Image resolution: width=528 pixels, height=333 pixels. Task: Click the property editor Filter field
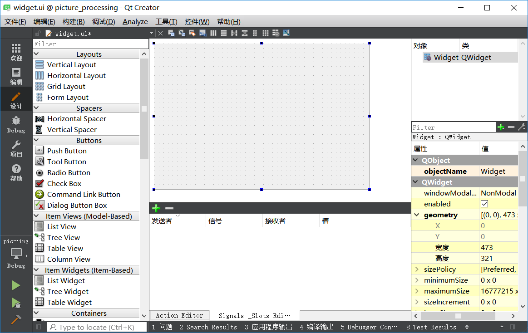coord(453,127)
